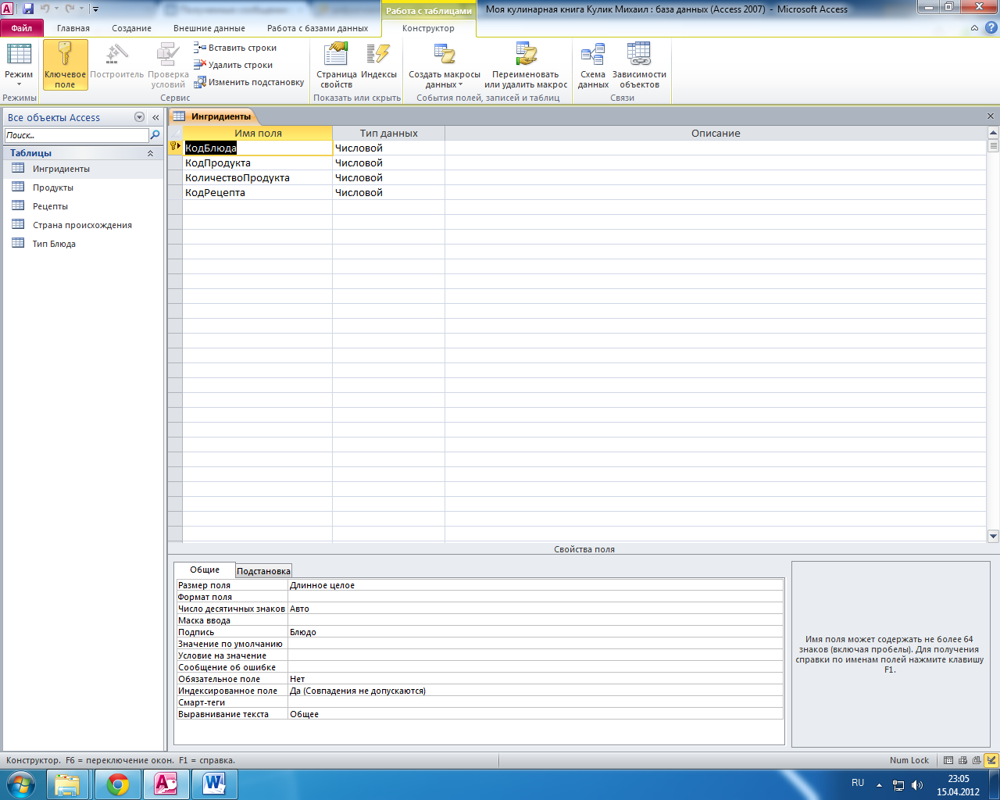1000x800 pixels.
Task: Open the Режим view switcher
Action: [x=19, y=66]
